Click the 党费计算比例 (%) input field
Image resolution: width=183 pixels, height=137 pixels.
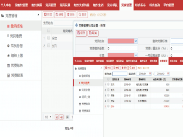click(x=177, y=48)
